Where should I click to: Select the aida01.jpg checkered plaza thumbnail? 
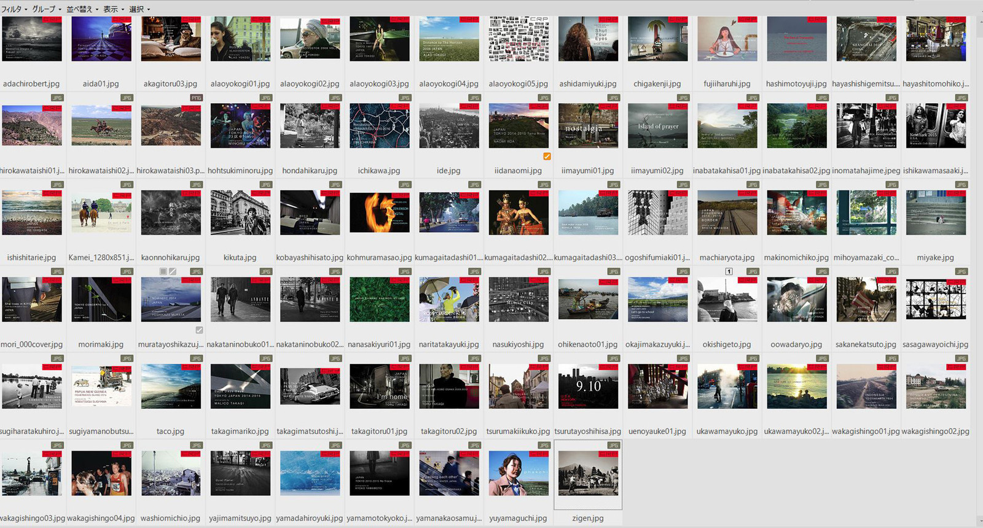click(101, 39)
